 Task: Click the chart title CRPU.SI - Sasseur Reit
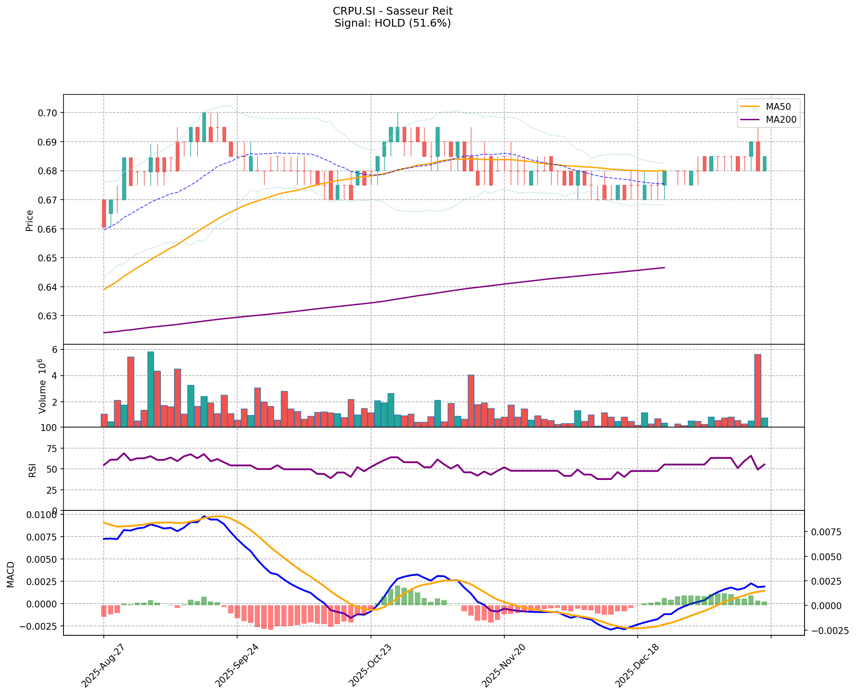[392, 11]
